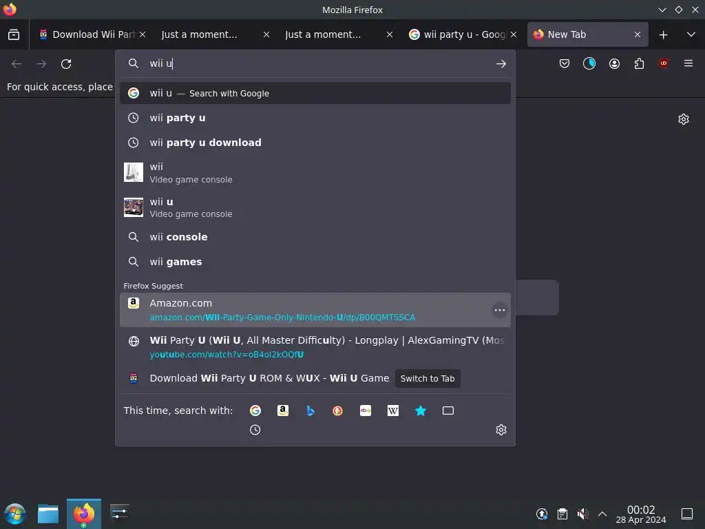The image size is (705, 529).
Task: Search this time with eBay icon
Action: [x=366, y=411]
